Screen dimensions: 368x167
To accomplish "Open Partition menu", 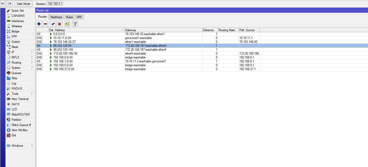I will [x=17, y=120].
